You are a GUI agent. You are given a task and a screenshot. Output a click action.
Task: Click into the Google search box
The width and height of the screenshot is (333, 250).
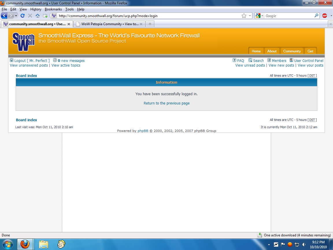289,16
